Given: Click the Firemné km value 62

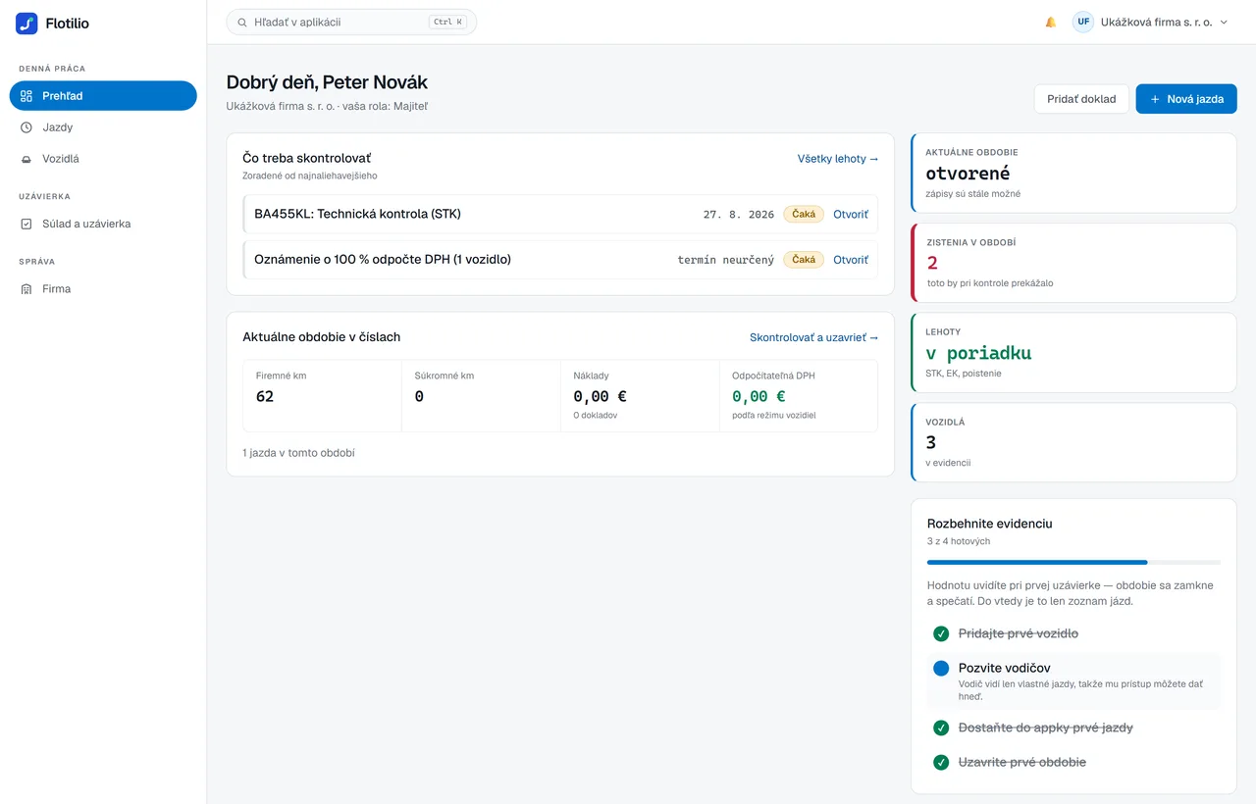Looking at the screenshot, I should (x=265, y=396).
